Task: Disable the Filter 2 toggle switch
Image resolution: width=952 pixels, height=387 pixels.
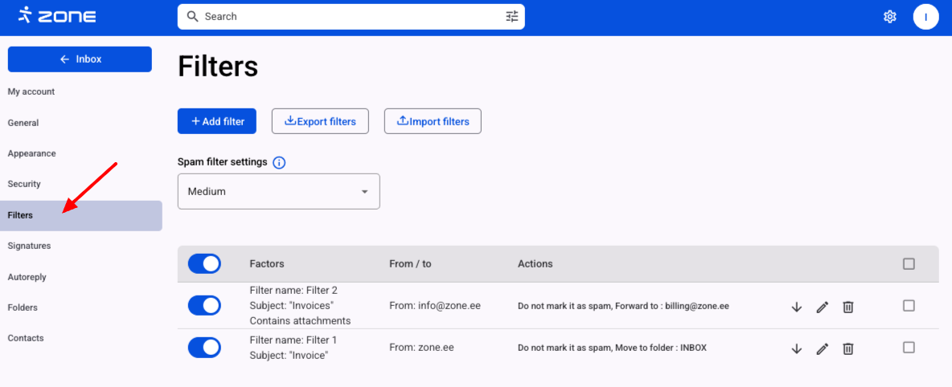Action: [204, 305]
